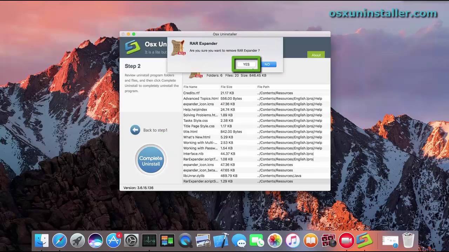Open Activity Monitor in the dock
449x252 pixels.
tap(149, 241)
